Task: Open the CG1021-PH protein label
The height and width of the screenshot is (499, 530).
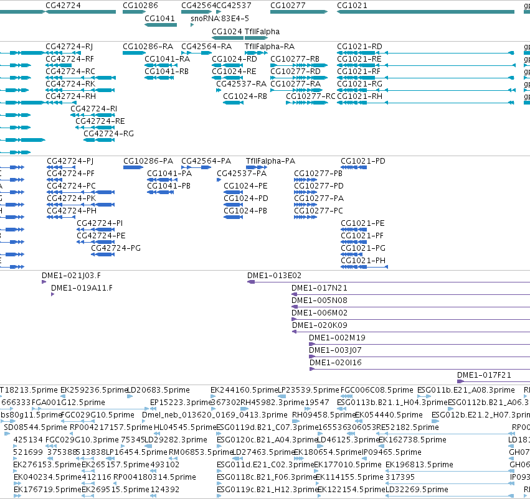Action: coord(363,261)
